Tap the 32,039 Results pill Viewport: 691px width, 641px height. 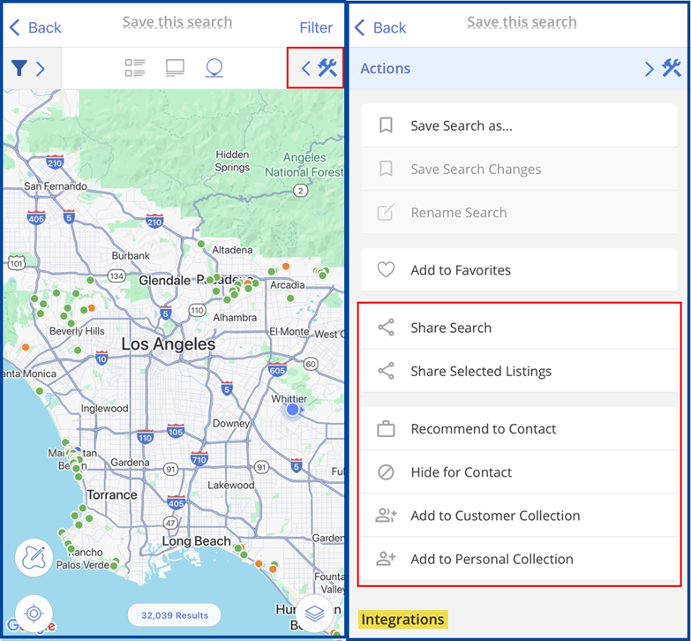[x=175, y=615]
